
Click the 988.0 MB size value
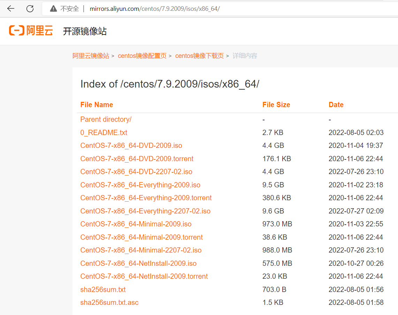coord(277,250)
